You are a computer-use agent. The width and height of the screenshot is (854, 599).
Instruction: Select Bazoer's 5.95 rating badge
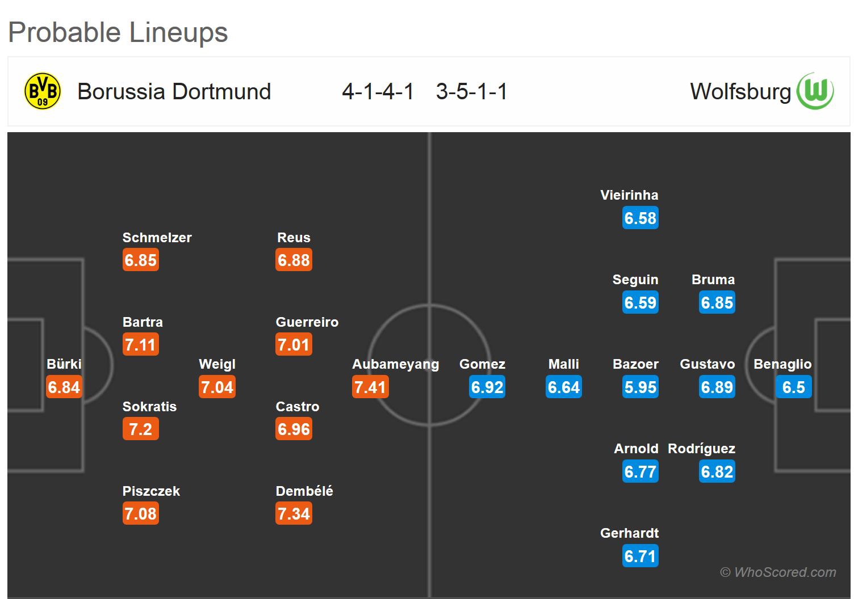pyautogui.click(x=640, y=387)
